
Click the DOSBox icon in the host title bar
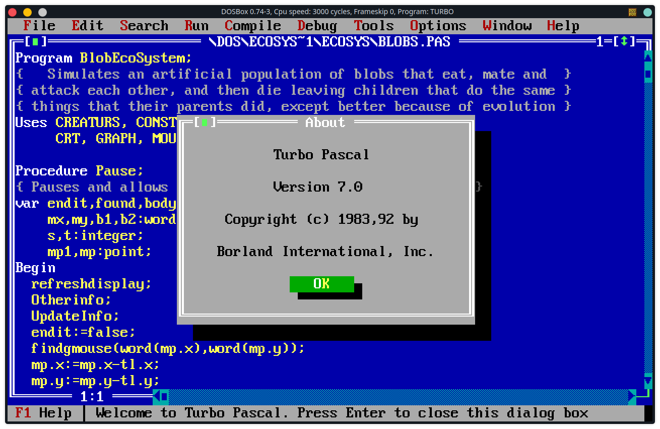point(632,12)
